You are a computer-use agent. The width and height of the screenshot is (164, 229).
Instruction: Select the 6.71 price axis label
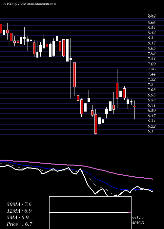pyautogui.click(x=152, y=105)
